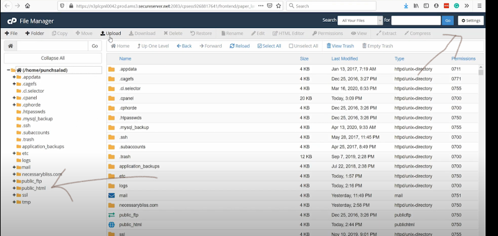Expand the .cphorde tree folder
Viewport: 498px width, 236px height.
pyautogui.click(x=14, y=105)
